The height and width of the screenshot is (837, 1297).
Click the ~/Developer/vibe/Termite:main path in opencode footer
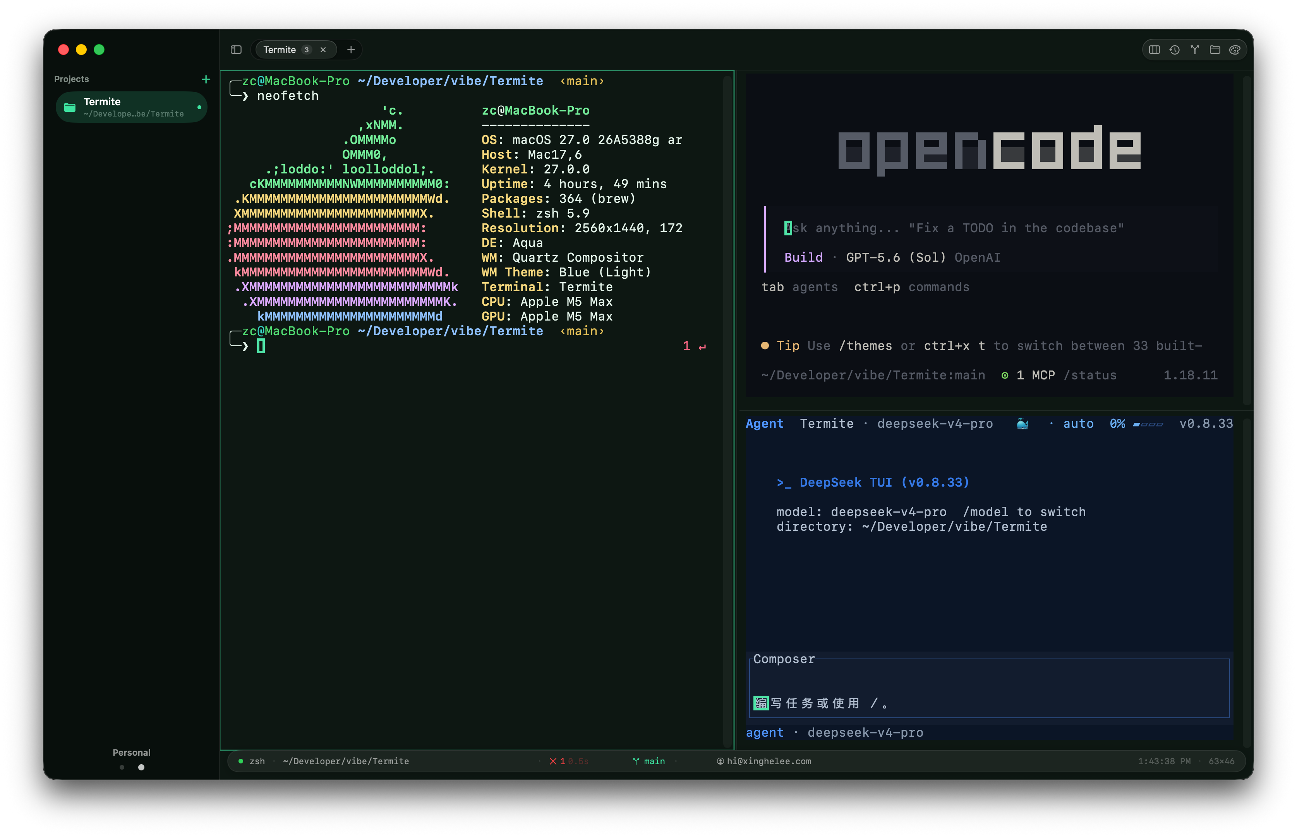[873, 375]
